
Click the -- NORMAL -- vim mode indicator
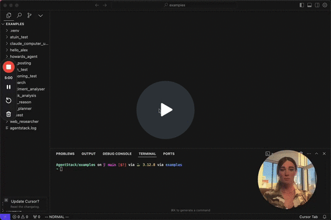click(x=57, y=217)
